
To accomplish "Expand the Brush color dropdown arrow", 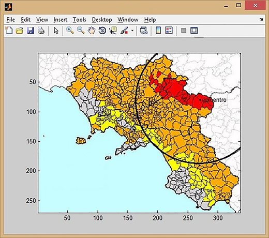I will click(x=132, y=31).
